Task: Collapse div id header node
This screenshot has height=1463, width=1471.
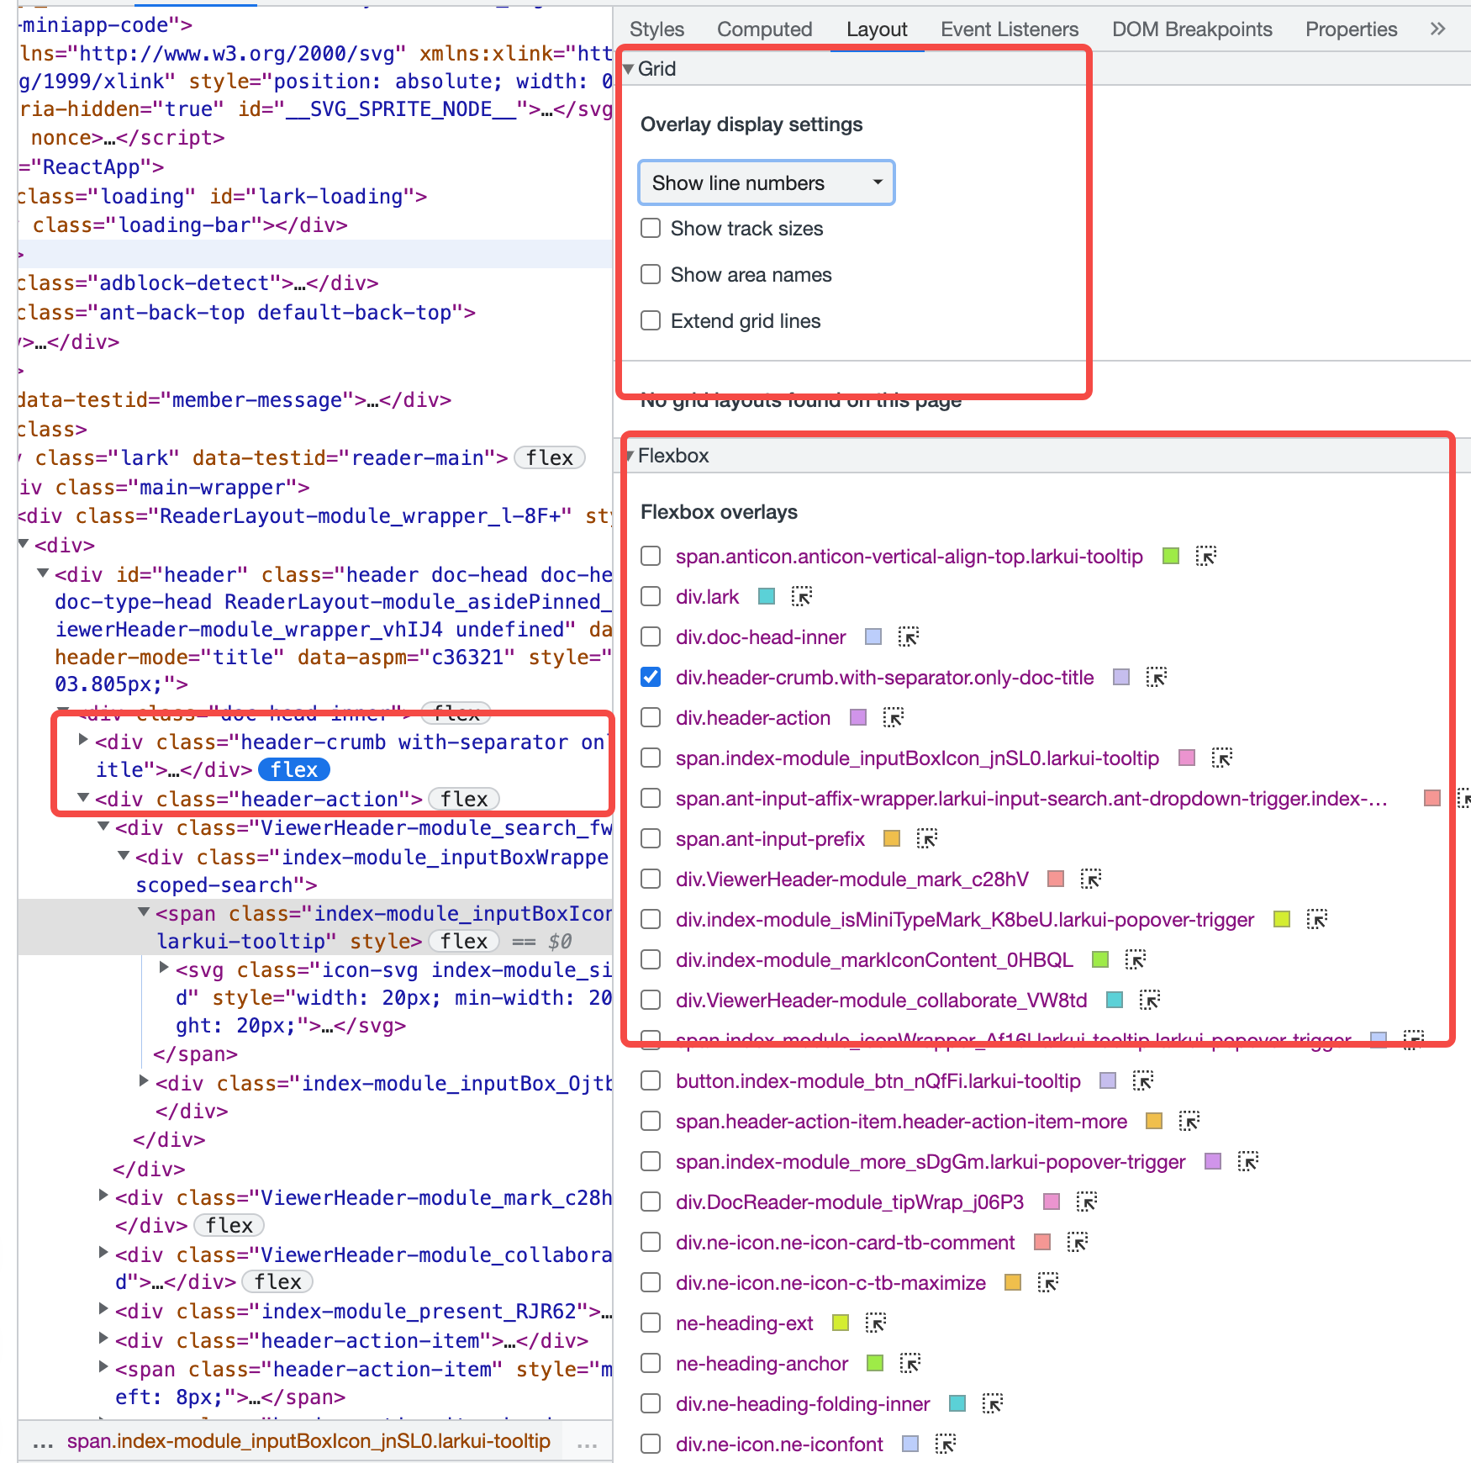Action: click(x=43, y=573)
